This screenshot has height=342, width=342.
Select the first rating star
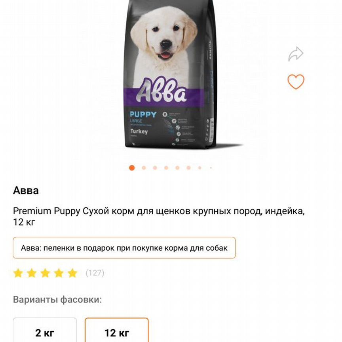point(18,273)
